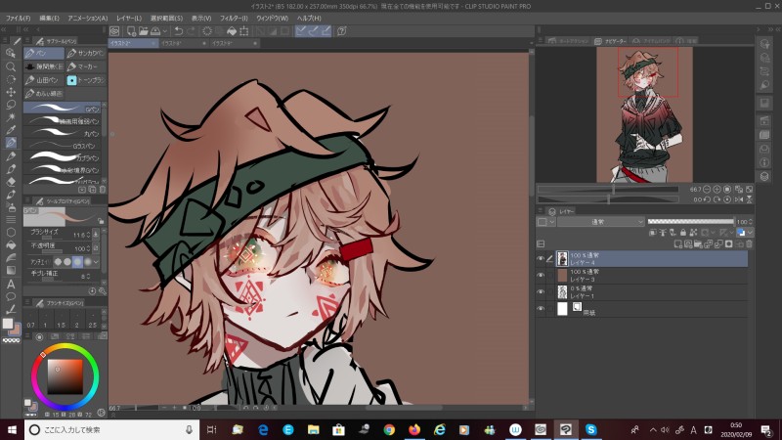Open the Sub Tool panel menu icon
The width and height of the screenshot is (782, 440).
point(27,41)
